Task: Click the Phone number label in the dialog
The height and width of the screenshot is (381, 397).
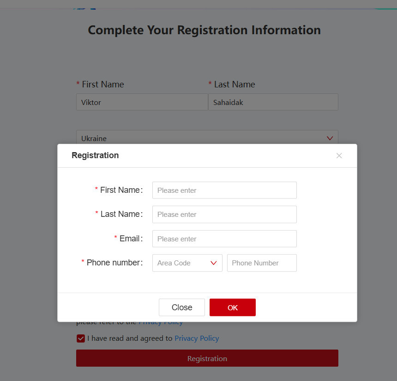Action: 113,263
